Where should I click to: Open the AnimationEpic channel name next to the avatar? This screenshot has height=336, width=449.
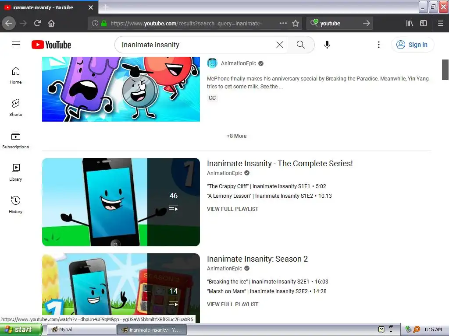pos(238,63)
